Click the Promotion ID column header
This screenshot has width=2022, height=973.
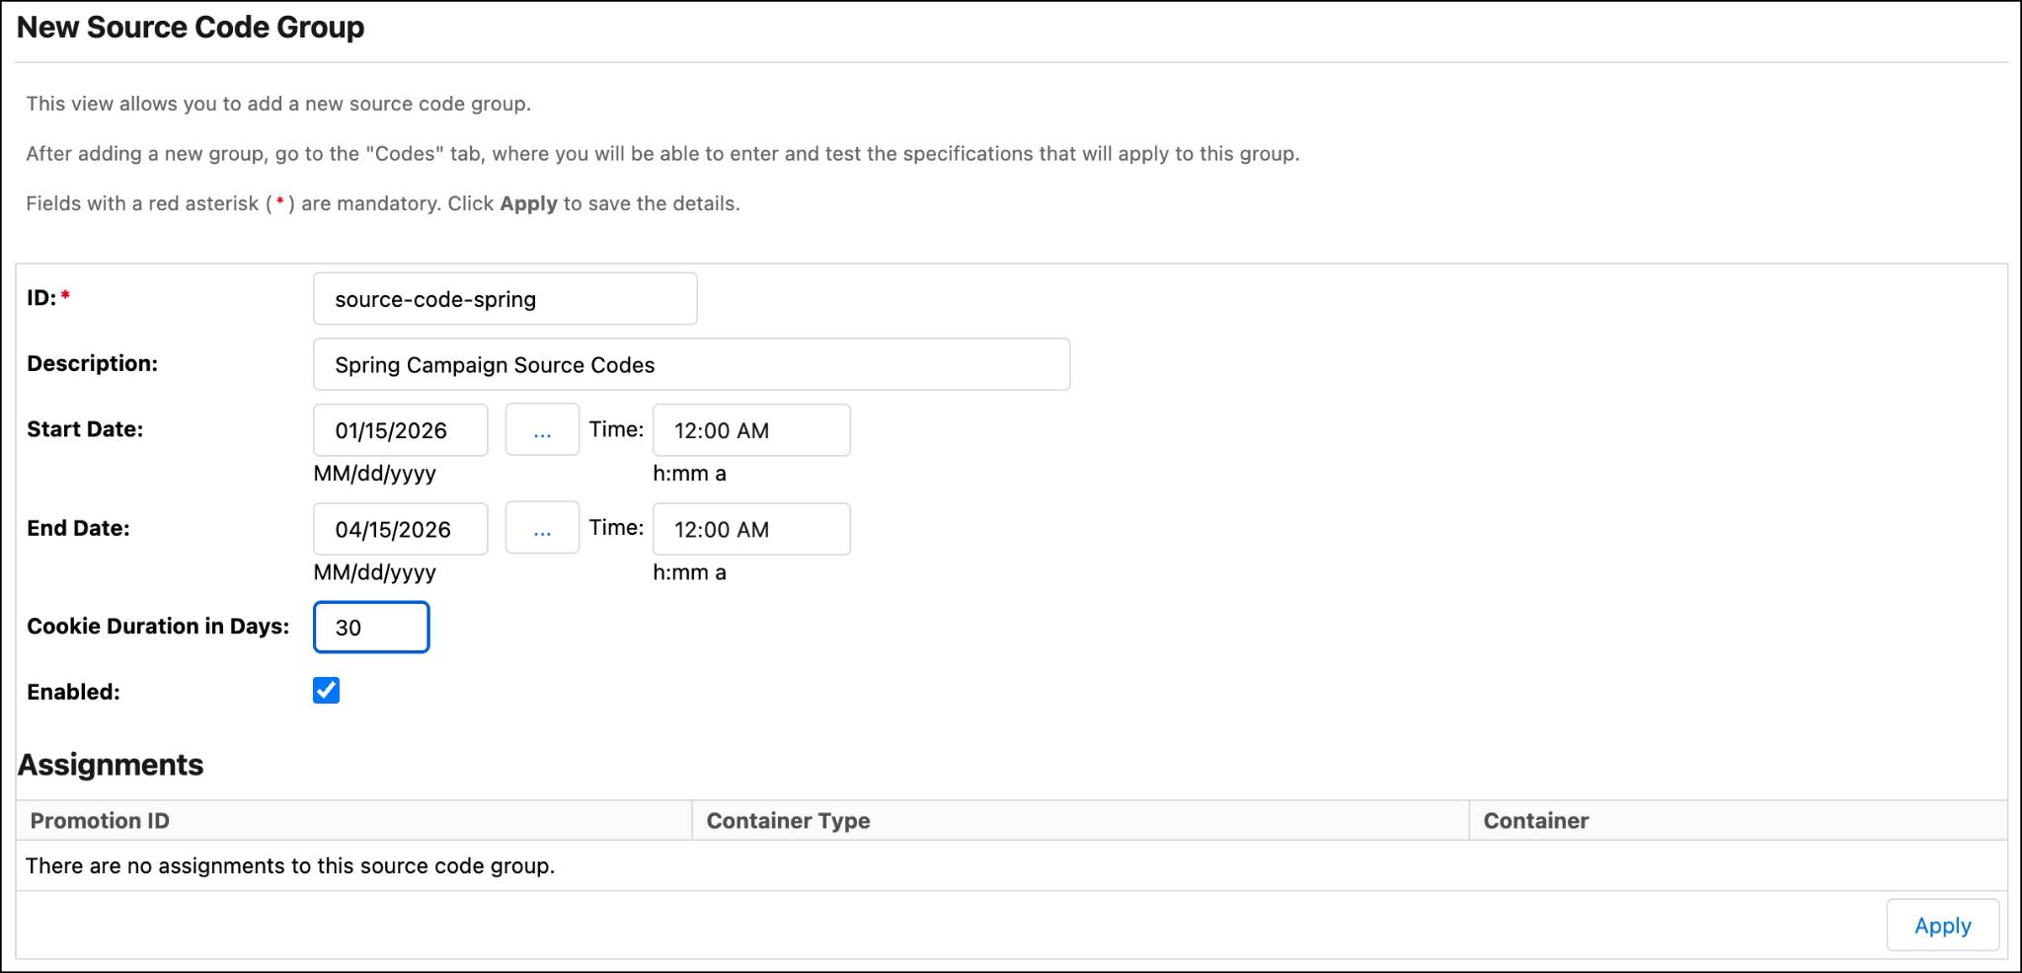coord(355,821)
